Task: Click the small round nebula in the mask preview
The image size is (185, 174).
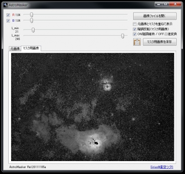Action: pos(107,86)
